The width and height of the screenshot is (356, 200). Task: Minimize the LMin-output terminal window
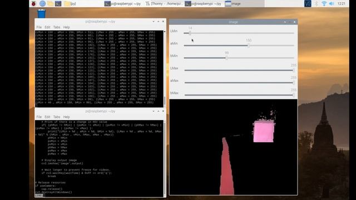click(154, 22)
